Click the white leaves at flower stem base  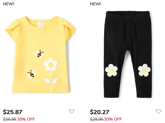click(51, 81)
